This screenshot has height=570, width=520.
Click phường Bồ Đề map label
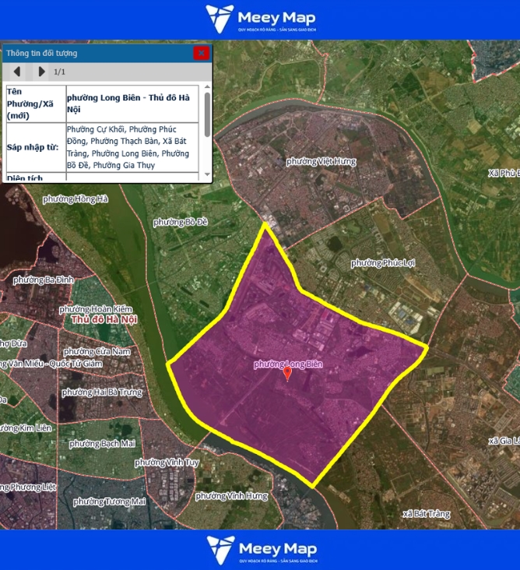pyautogui.click(x=181, y=222)
